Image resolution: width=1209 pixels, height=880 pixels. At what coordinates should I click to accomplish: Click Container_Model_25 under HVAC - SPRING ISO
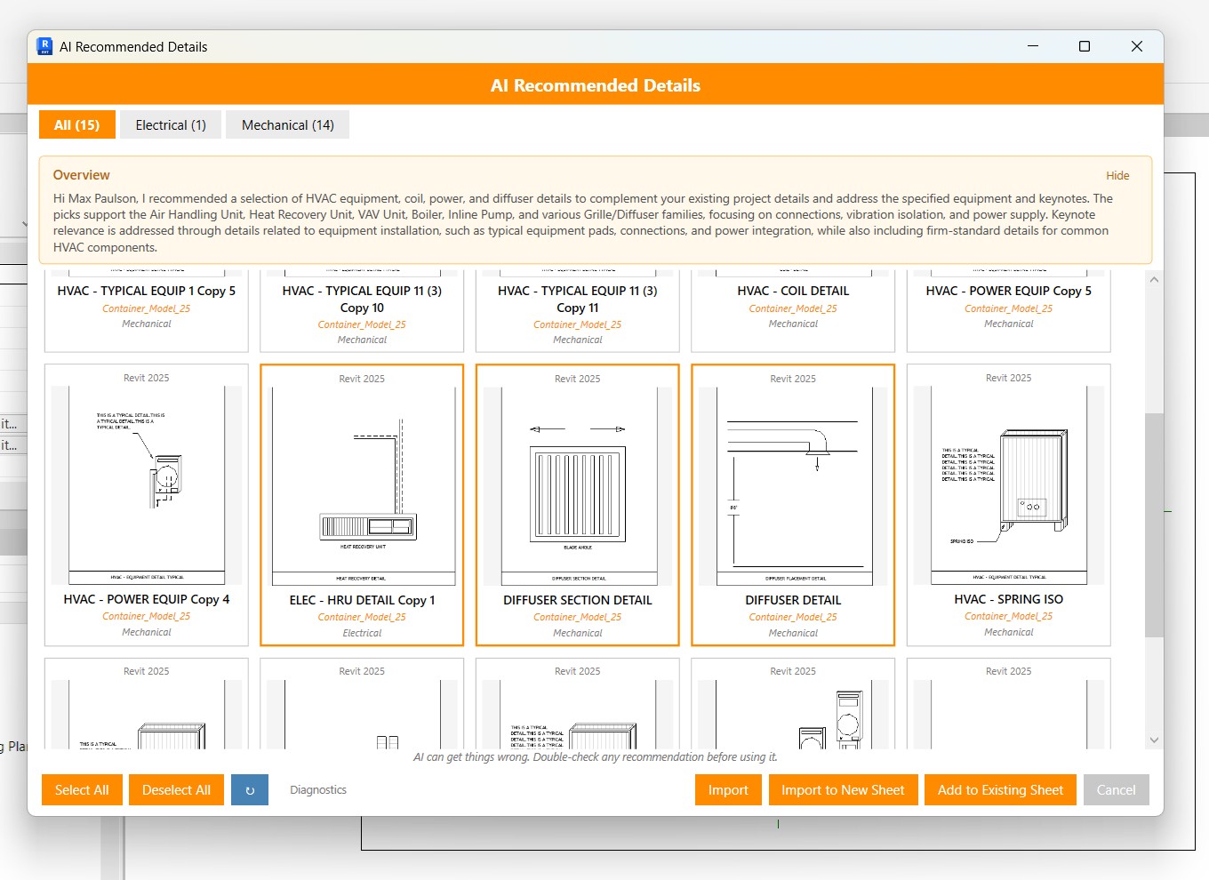(x=1009, y=616)
